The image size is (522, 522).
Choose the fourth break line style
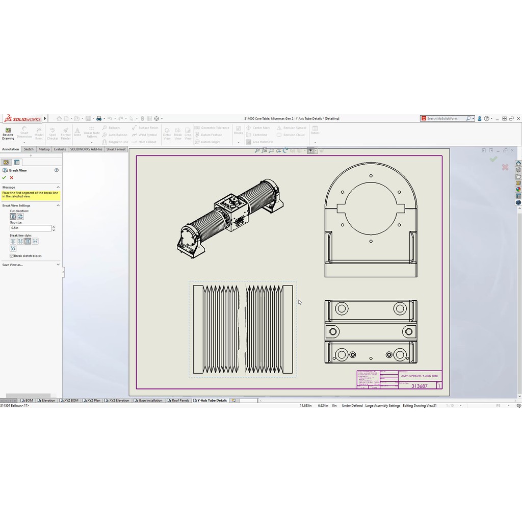[35, 241]
